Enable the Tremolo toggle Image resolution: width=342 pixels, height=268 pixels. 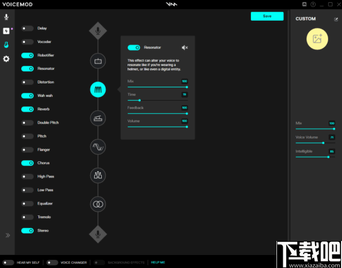pos(27,217)
